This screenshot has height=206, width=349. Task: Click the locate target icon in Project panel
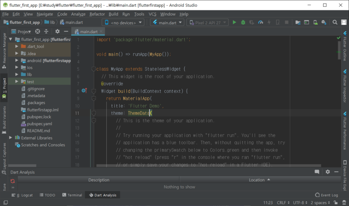pos(37,31)
